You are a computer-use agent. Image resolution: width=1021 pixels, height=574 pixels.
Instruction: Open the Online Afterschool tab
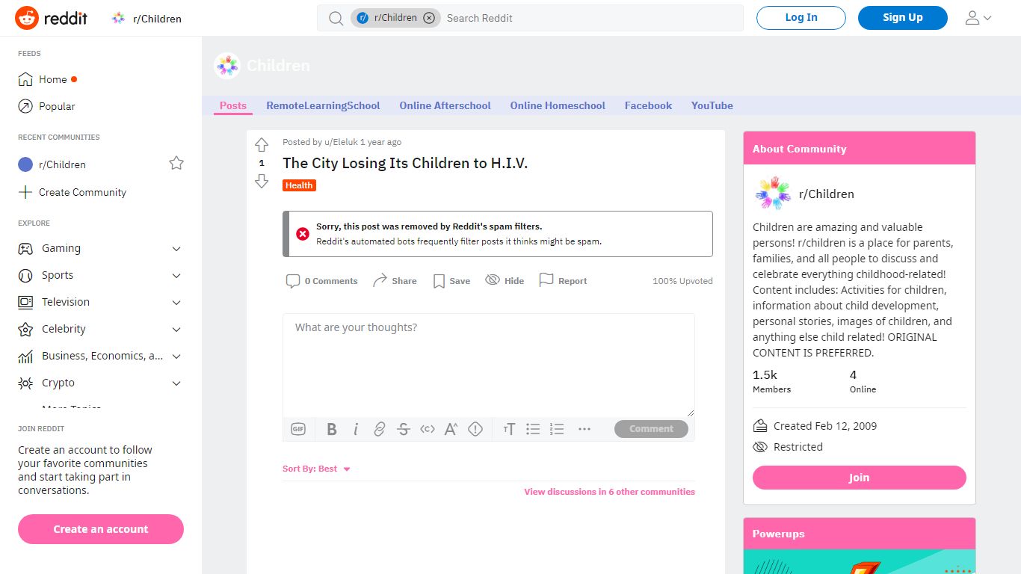[x=445, y=105]
